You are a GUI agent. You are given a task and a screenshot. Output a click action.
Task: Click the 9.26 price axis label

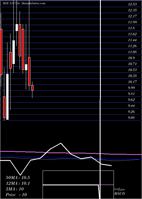point(131,112)
